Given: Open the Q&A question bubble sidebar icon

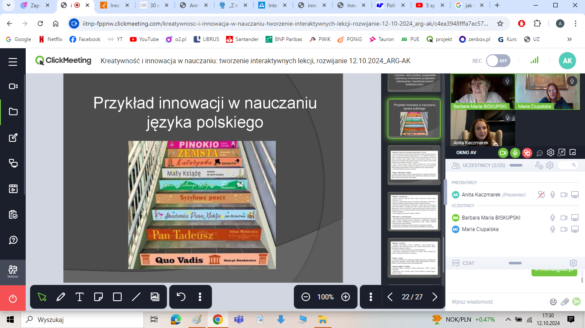Looking at the screenshot, I should point(13,240).
